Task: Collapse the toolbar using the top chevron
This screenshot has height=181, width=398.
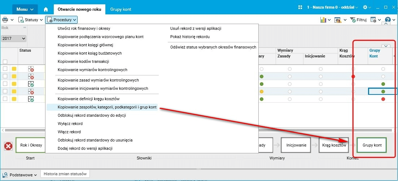Action: (386, 24)
